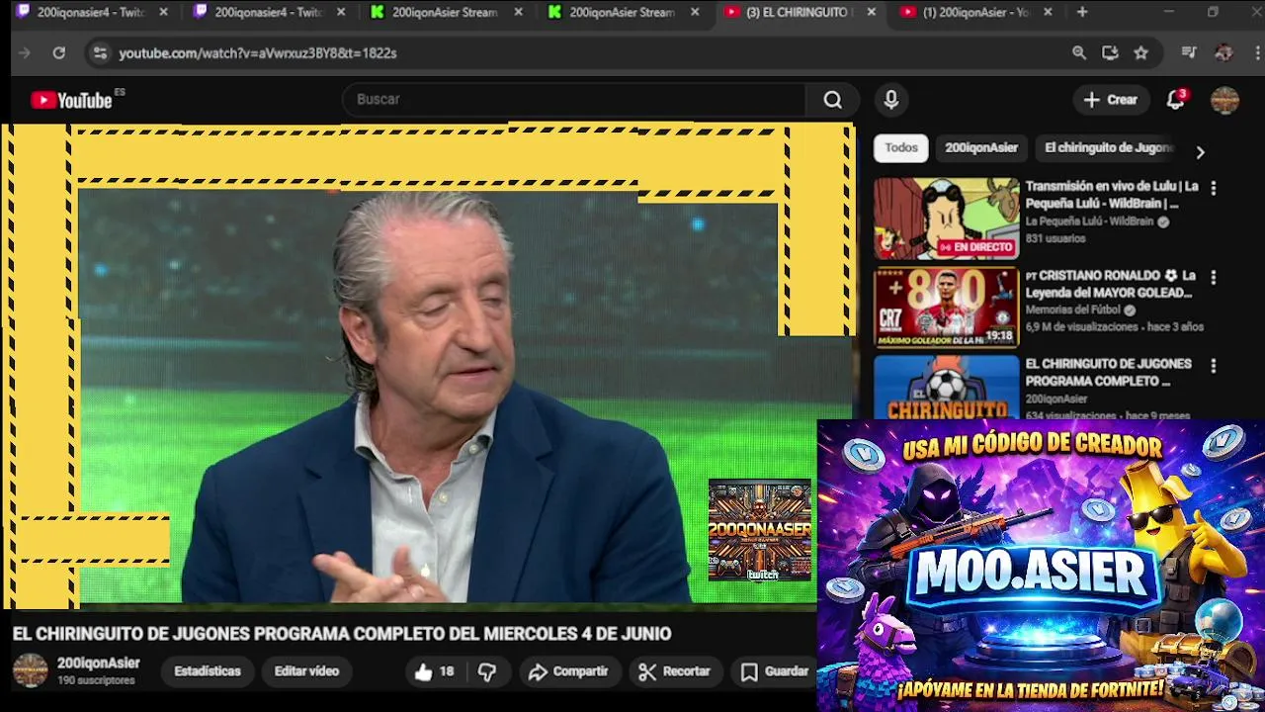
Task: Dislike the video with thumbs down
Action: pyautogui.click(x=487, y=671)
